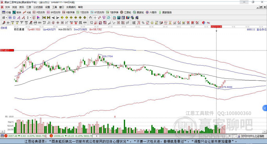Open the 9P四方形 tool
Screen dimensions: 267x144
pyautogui.click(x=54, y=12)
